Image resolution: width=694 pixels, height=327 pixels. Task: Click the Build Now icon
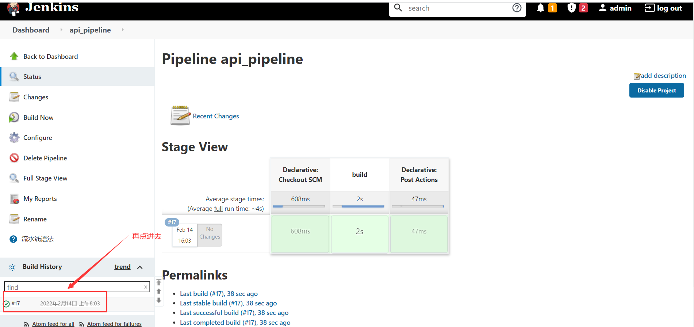tap(14, 117)
